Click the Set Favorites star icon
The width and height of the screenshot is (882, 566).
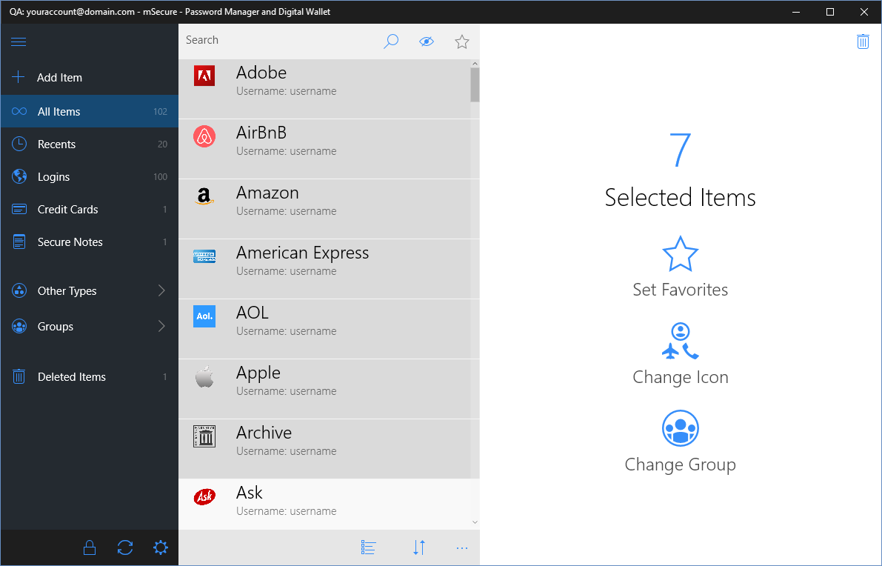[x=680, y=254]
